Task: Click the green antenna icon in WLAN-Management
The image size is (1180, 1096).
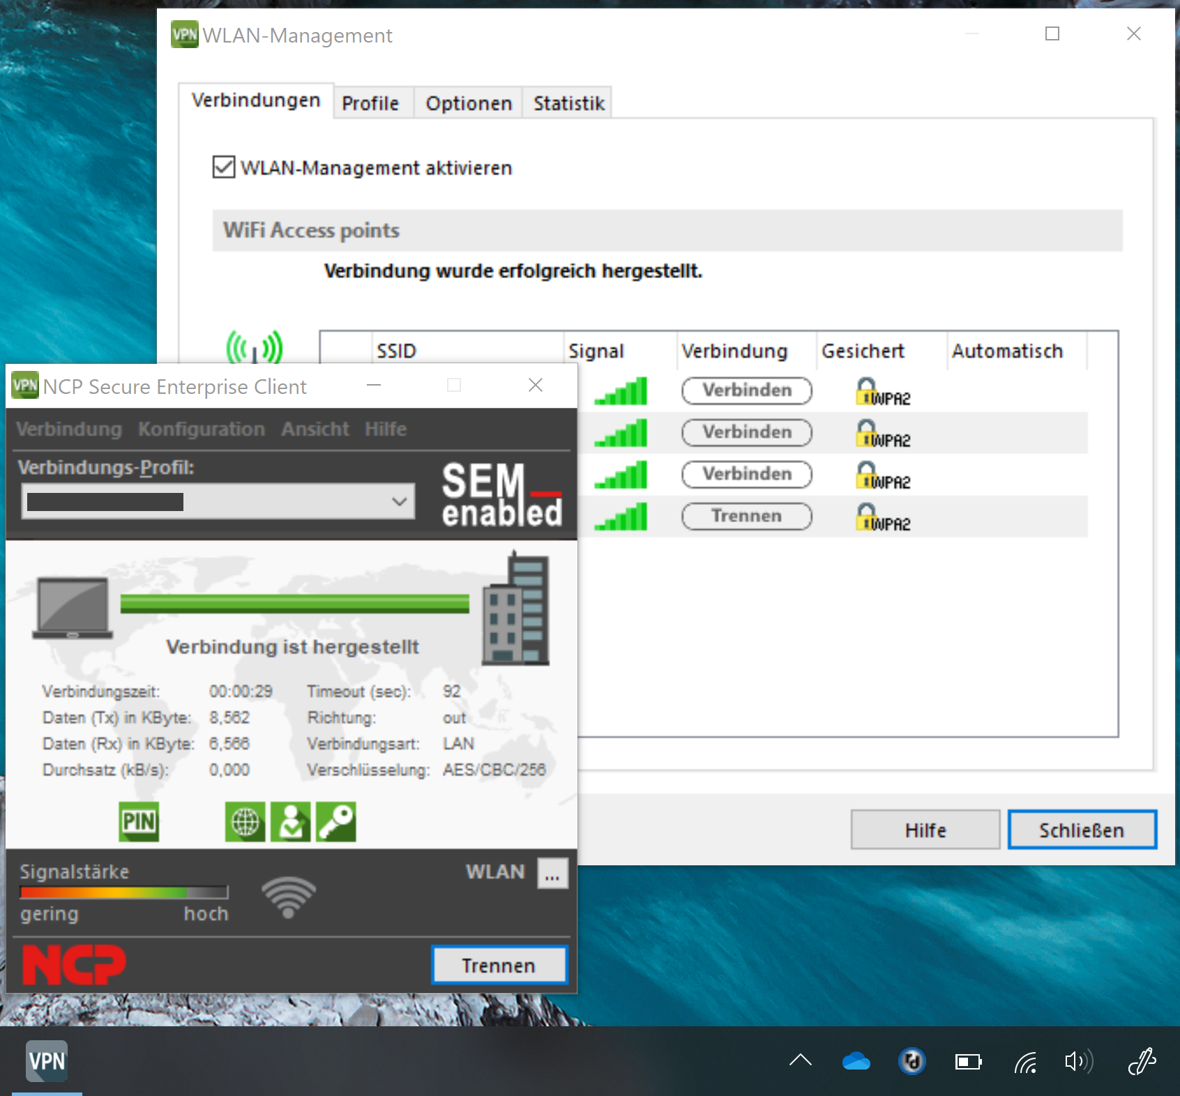Action: [x=254, y=347]
